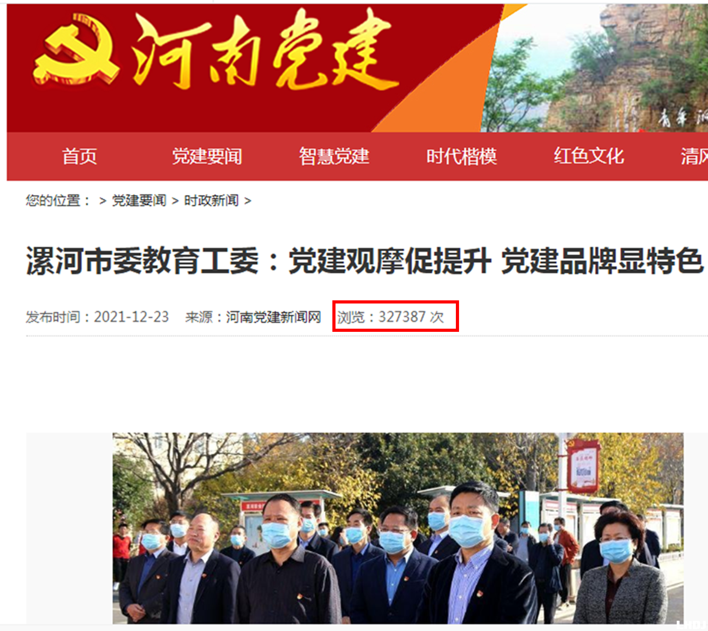The height and width of the screenshot is (631, 708).
Task: Click the article headline about 漯河市委教育工委
Action: [x=364, y=261]
